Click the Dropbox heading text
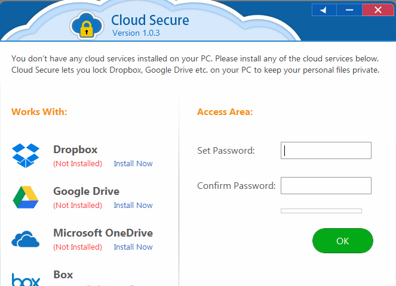The height and width of the screenshot is (286, 396). coord(75,150)
